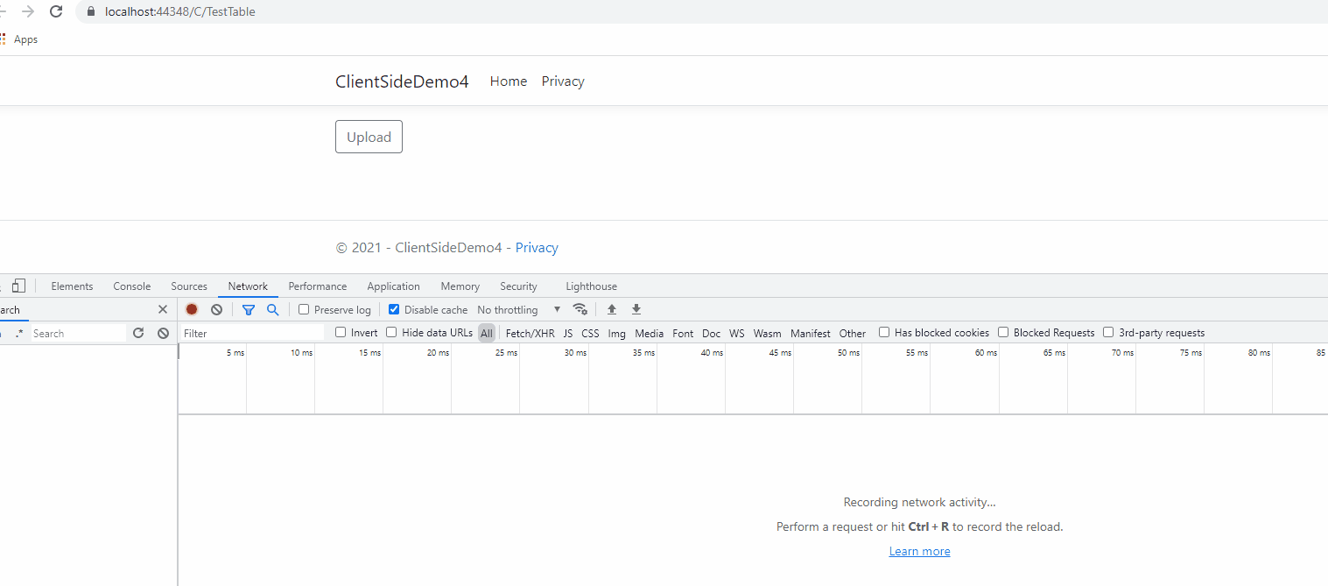Image resolution: width=1328 pixels, height=586 pixels.
Task: Clear the network request log
Action: click(215, 309)
